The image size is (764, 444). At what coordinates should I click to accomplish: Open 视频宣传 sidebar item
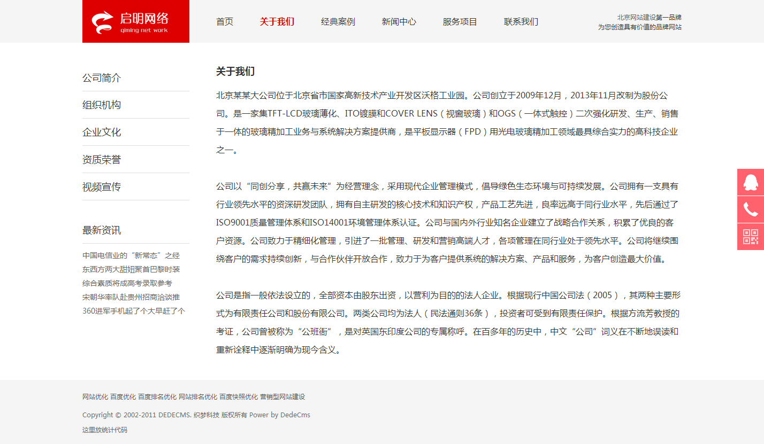pos(102,187)
